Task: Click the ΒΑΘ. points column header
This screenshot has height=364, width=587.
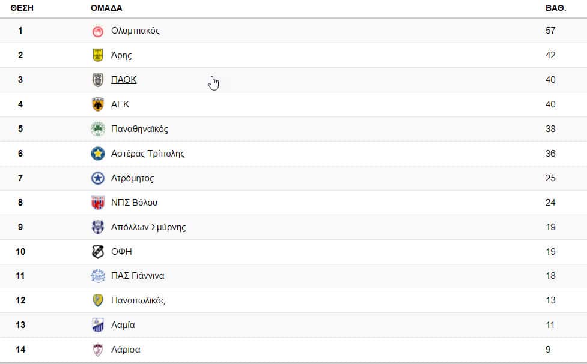Action: [x=555, y=8]
